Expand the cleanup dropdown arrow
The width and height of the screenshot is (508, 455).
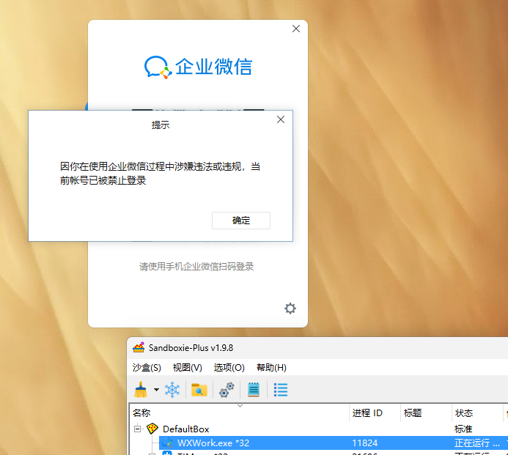coord(156,390)
